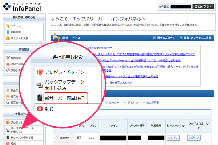218x145 pixels.
Task: Select 新サーバー簡単移行 in the bottom sidebar
Action: (24, 137)
